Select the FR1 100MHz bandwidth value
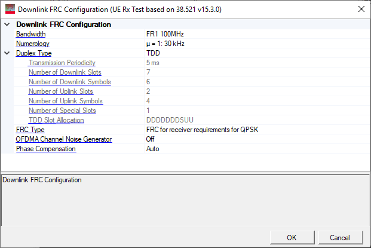The height and width of the screenshot is (248, 371). coord(165,34)
